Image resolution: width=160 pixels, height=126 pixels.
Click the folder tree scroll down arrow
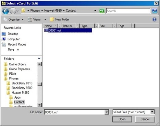[x=39, y=105]
